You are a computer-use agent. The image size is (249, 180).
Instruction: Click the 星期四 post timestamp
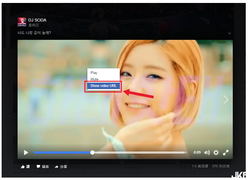34,25
